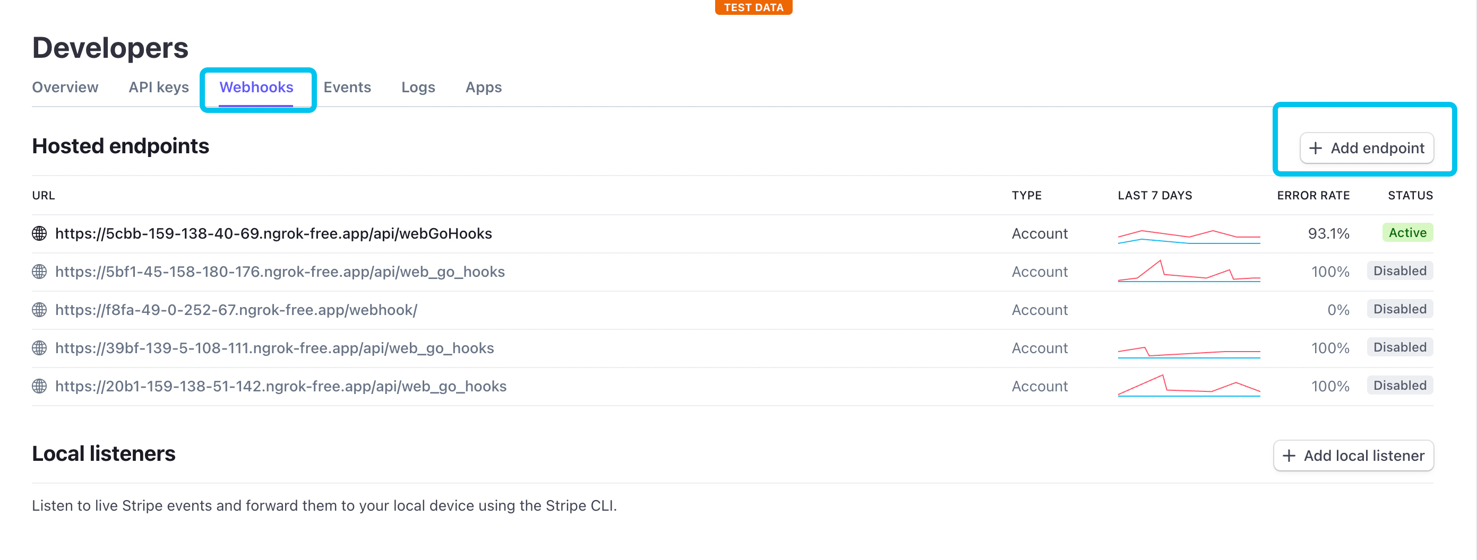This screenshot has width=1477, height=560.
Task: Switch to the API keys tab
Action: tap(159, 87)
